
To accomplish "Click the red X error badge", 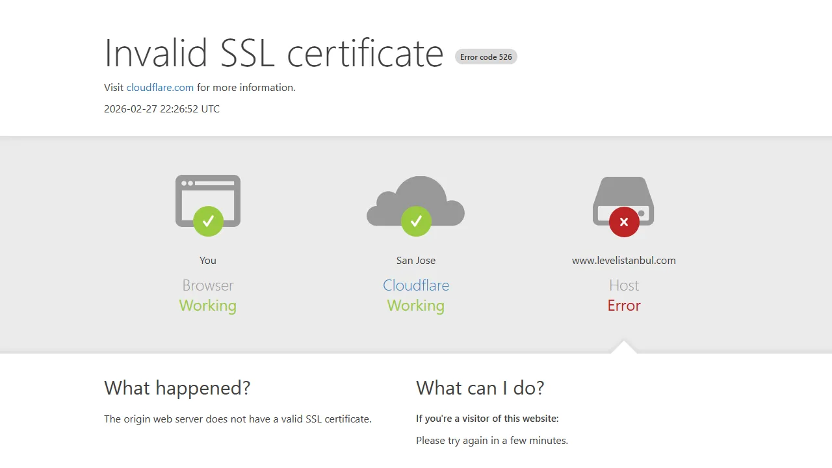I will [624, 222].
